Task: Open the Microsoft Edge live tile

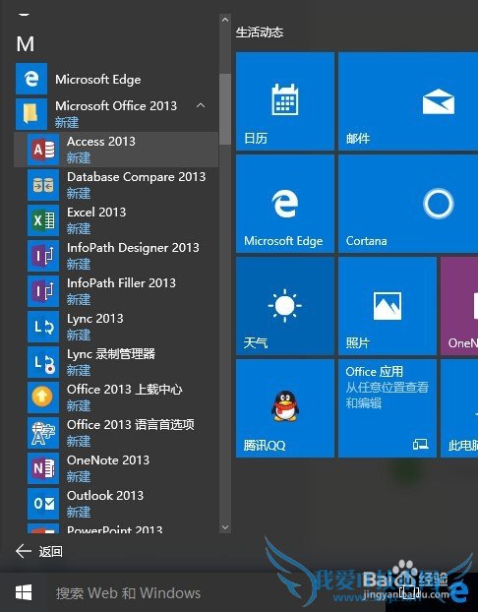Action: click(x=285, y=204)
